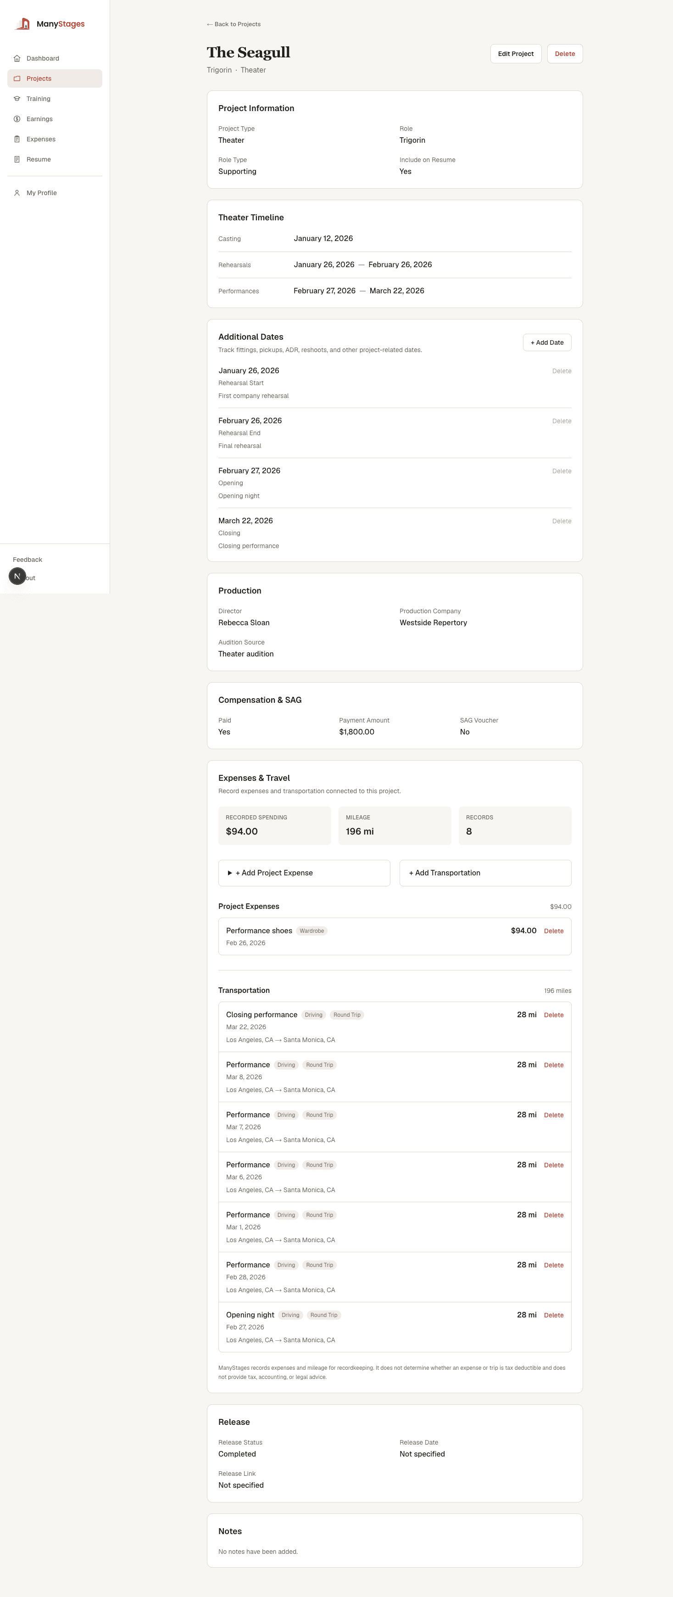Click the Wardrobe tag on Performance shoes

point(311,930)
